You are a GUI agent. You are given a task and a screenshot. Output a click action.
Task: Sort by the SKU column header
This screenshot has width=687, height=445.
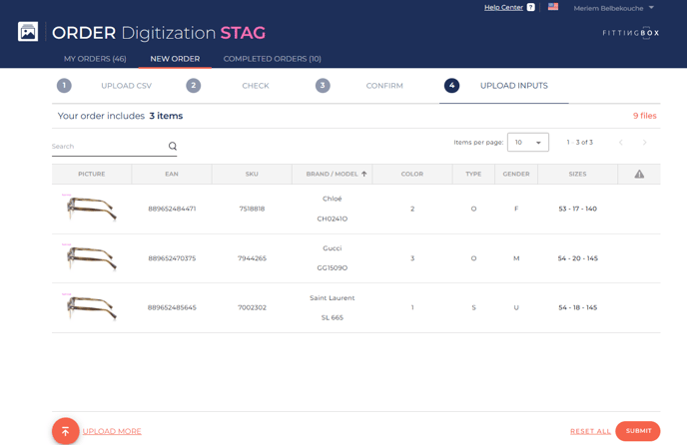252,174
